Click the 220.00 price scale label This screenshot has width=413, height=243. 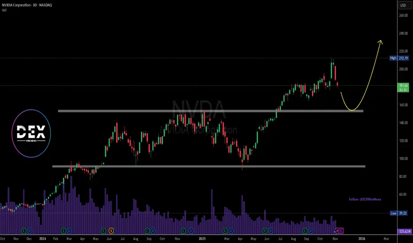(x=403, y=51)
